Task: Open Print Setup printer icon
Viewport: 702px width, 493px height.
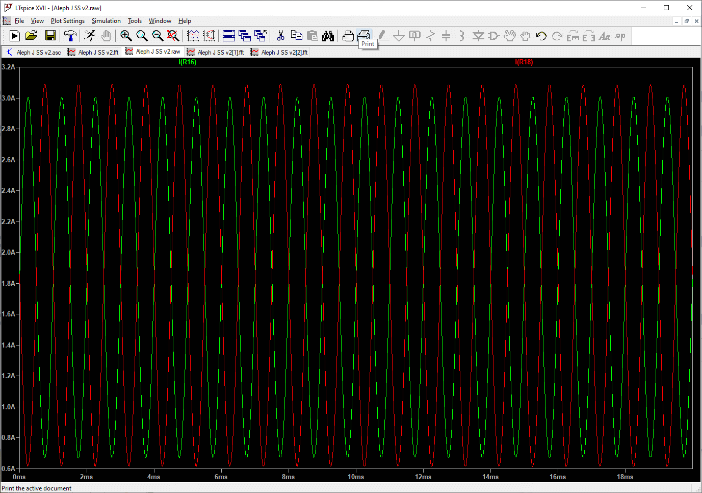Action: click(348, 36)
